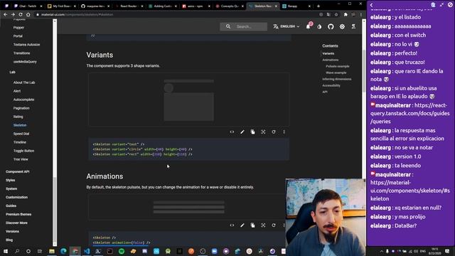Open the GitHub repository icon in header

point(331,27)
